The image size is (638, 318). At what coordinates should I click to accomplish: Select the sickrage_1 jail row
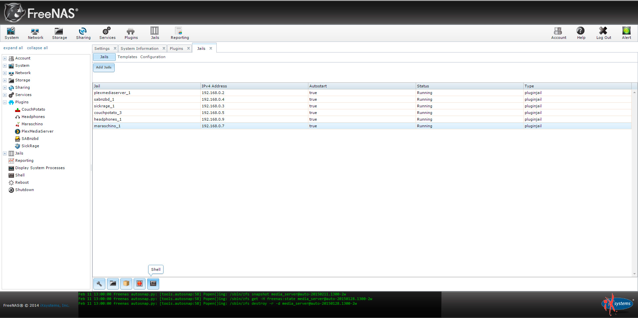pos(362,106)
